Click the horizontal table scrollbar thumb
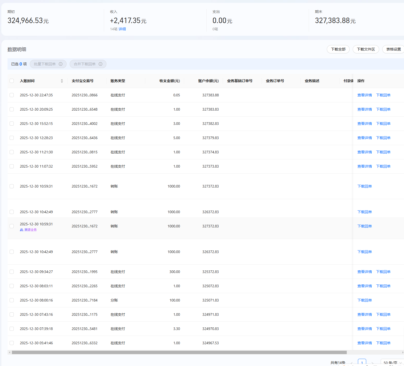This screenshot has width=404, height=366. pos(179,352)
